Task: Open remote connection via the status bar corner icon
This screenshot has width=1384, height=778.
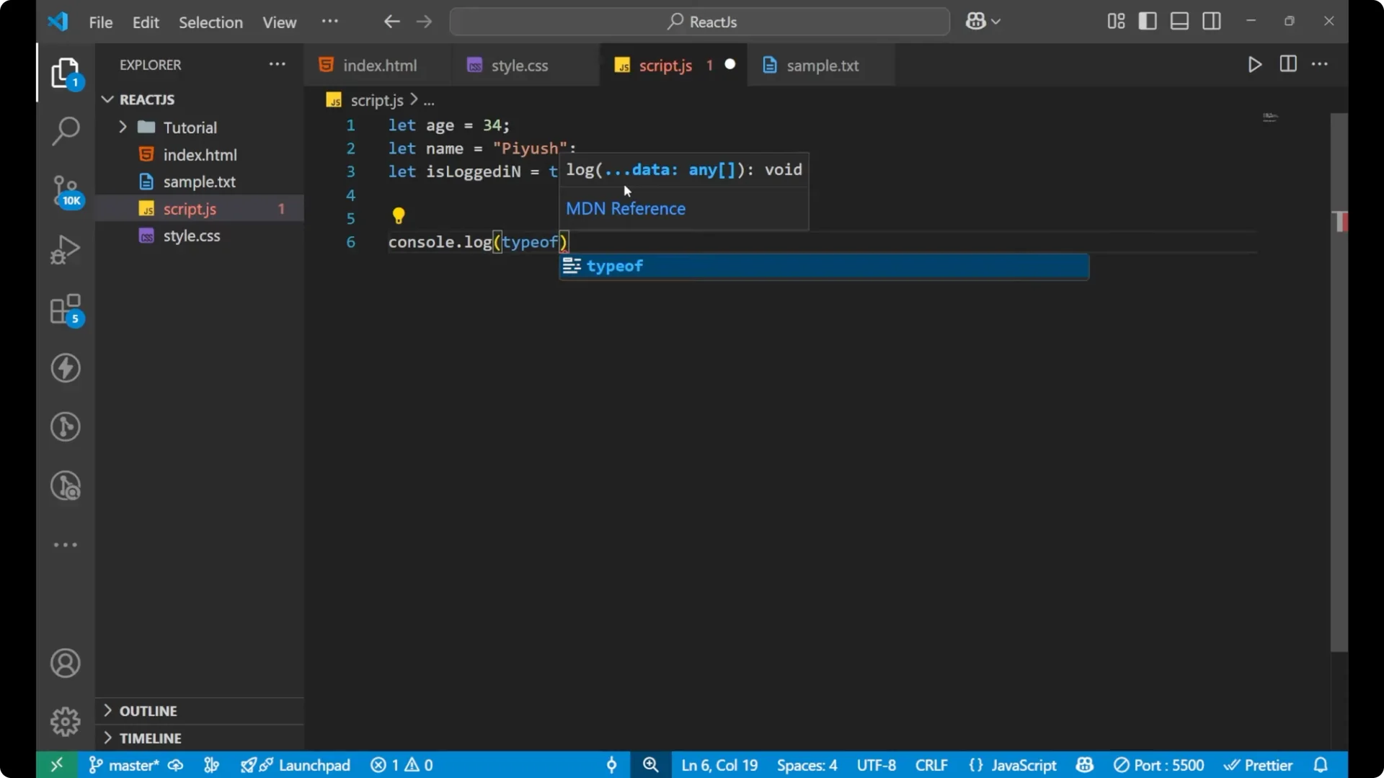Action: (57, 765)
